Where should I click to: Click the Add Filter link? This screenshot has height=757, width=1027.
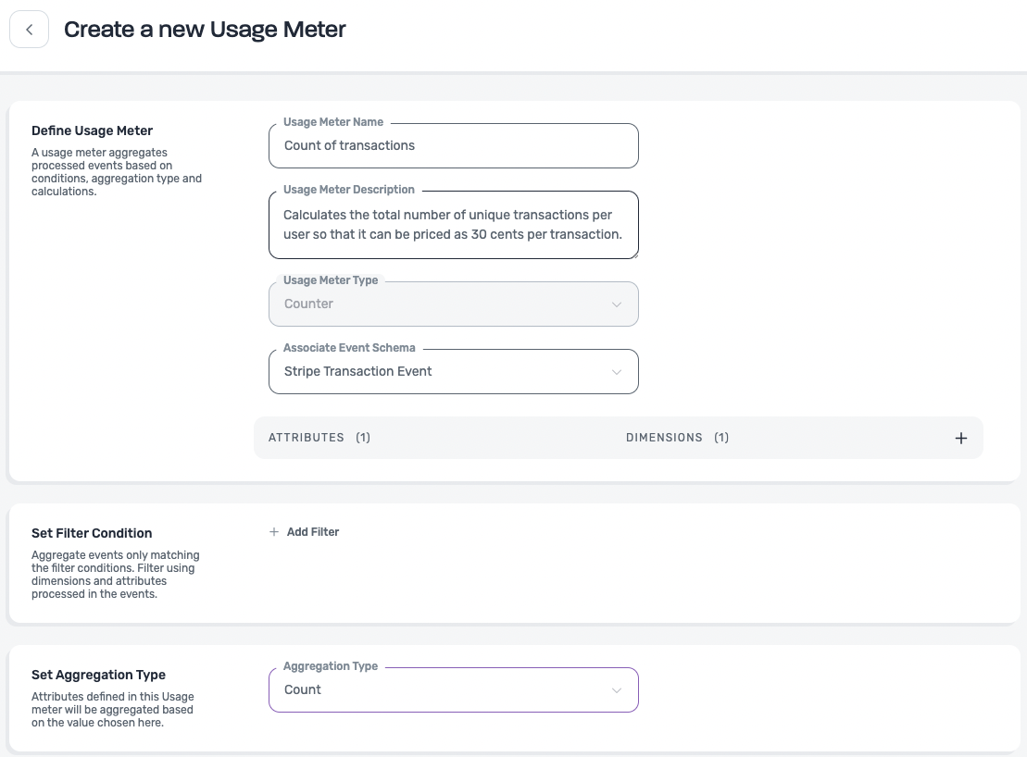pos(313,532)
